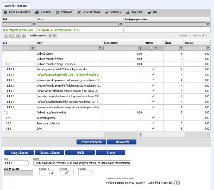The width and height of the screenshot is (214, 190).
Task: Focus the Název detail text field
Action: [x=82, y=163]
